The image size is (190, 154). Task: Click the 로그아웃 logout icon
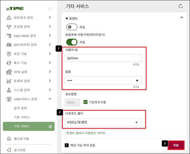click(x=9, y=150)
